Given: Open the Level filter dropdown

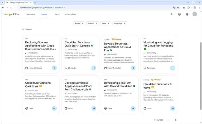Looking at the screenshot, I should click(x=105, y=23).
